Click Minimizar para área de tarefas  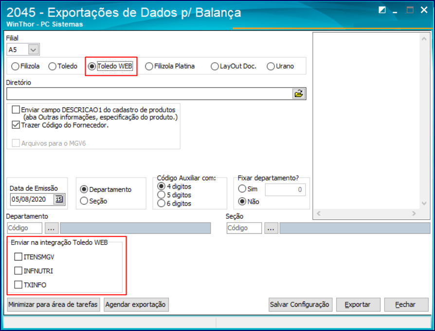click(x=53, y=305)
